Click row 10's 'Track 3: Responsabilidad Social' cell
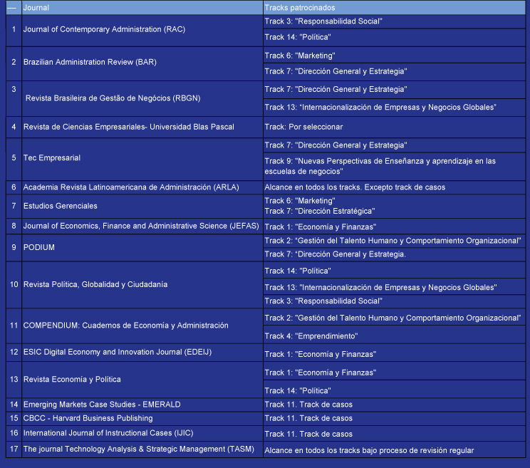 pyautogui.click(x=394, y=301)
